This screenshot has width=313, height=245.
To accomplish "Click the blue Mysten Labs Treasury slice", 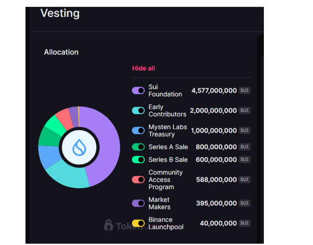I will [47, 156].
